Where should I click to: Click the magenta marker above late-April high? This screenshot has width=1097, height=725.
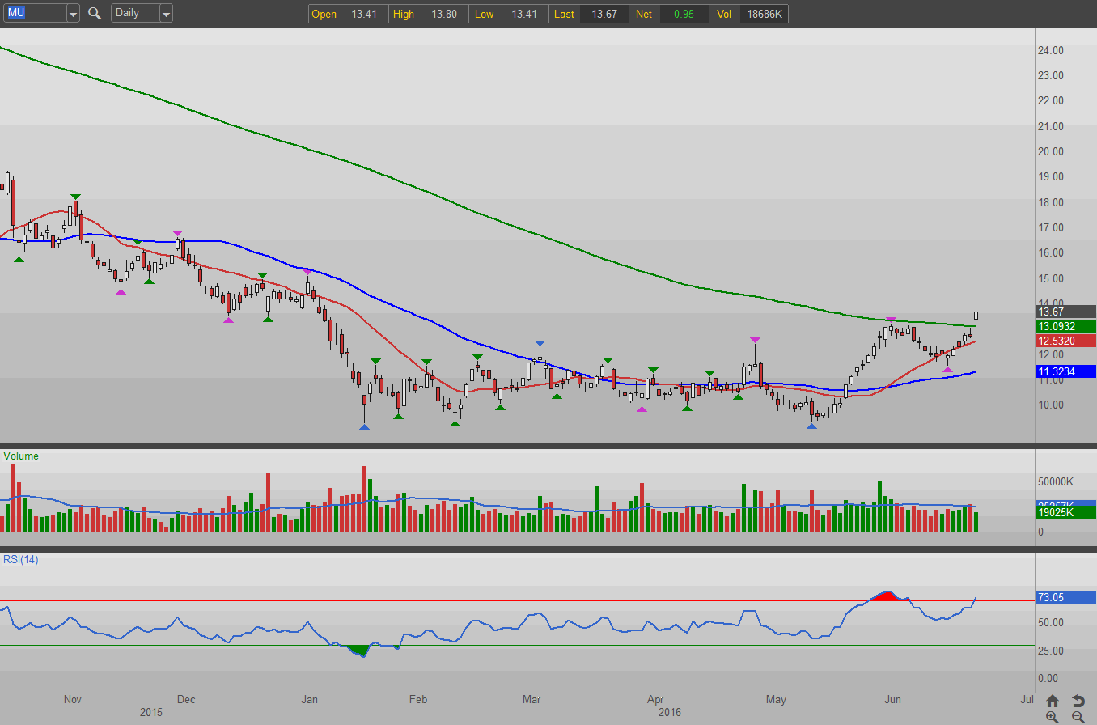tap(755, 340)
